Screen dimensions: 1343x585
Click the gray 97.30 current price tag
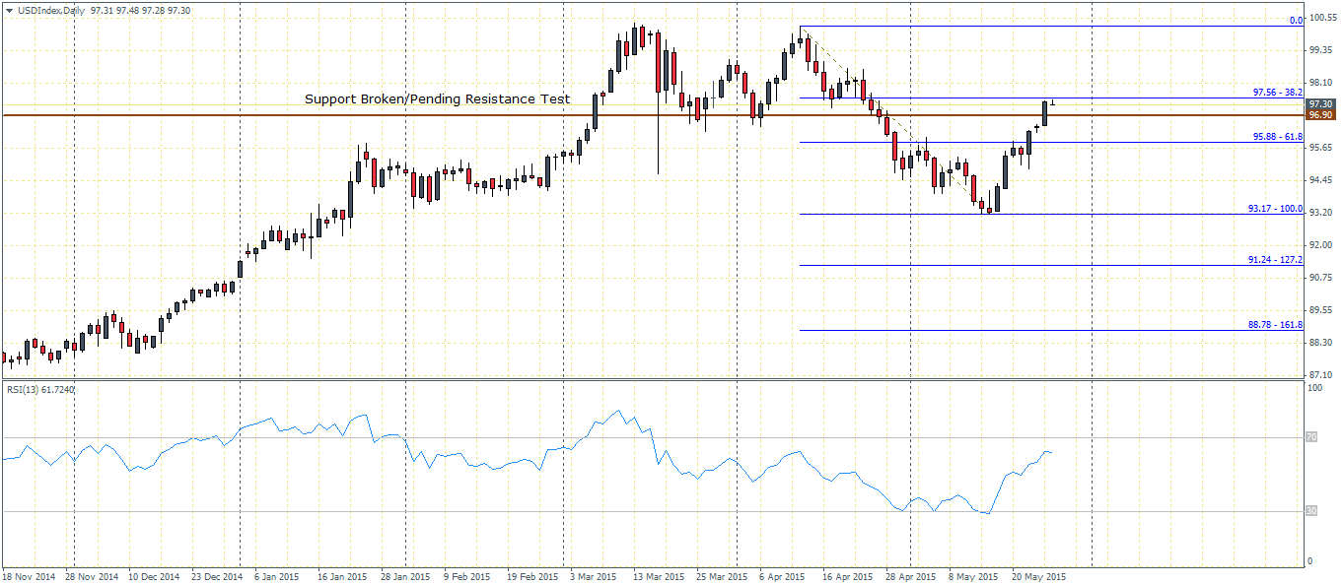pyautogui.click(x=1320, y=103)
